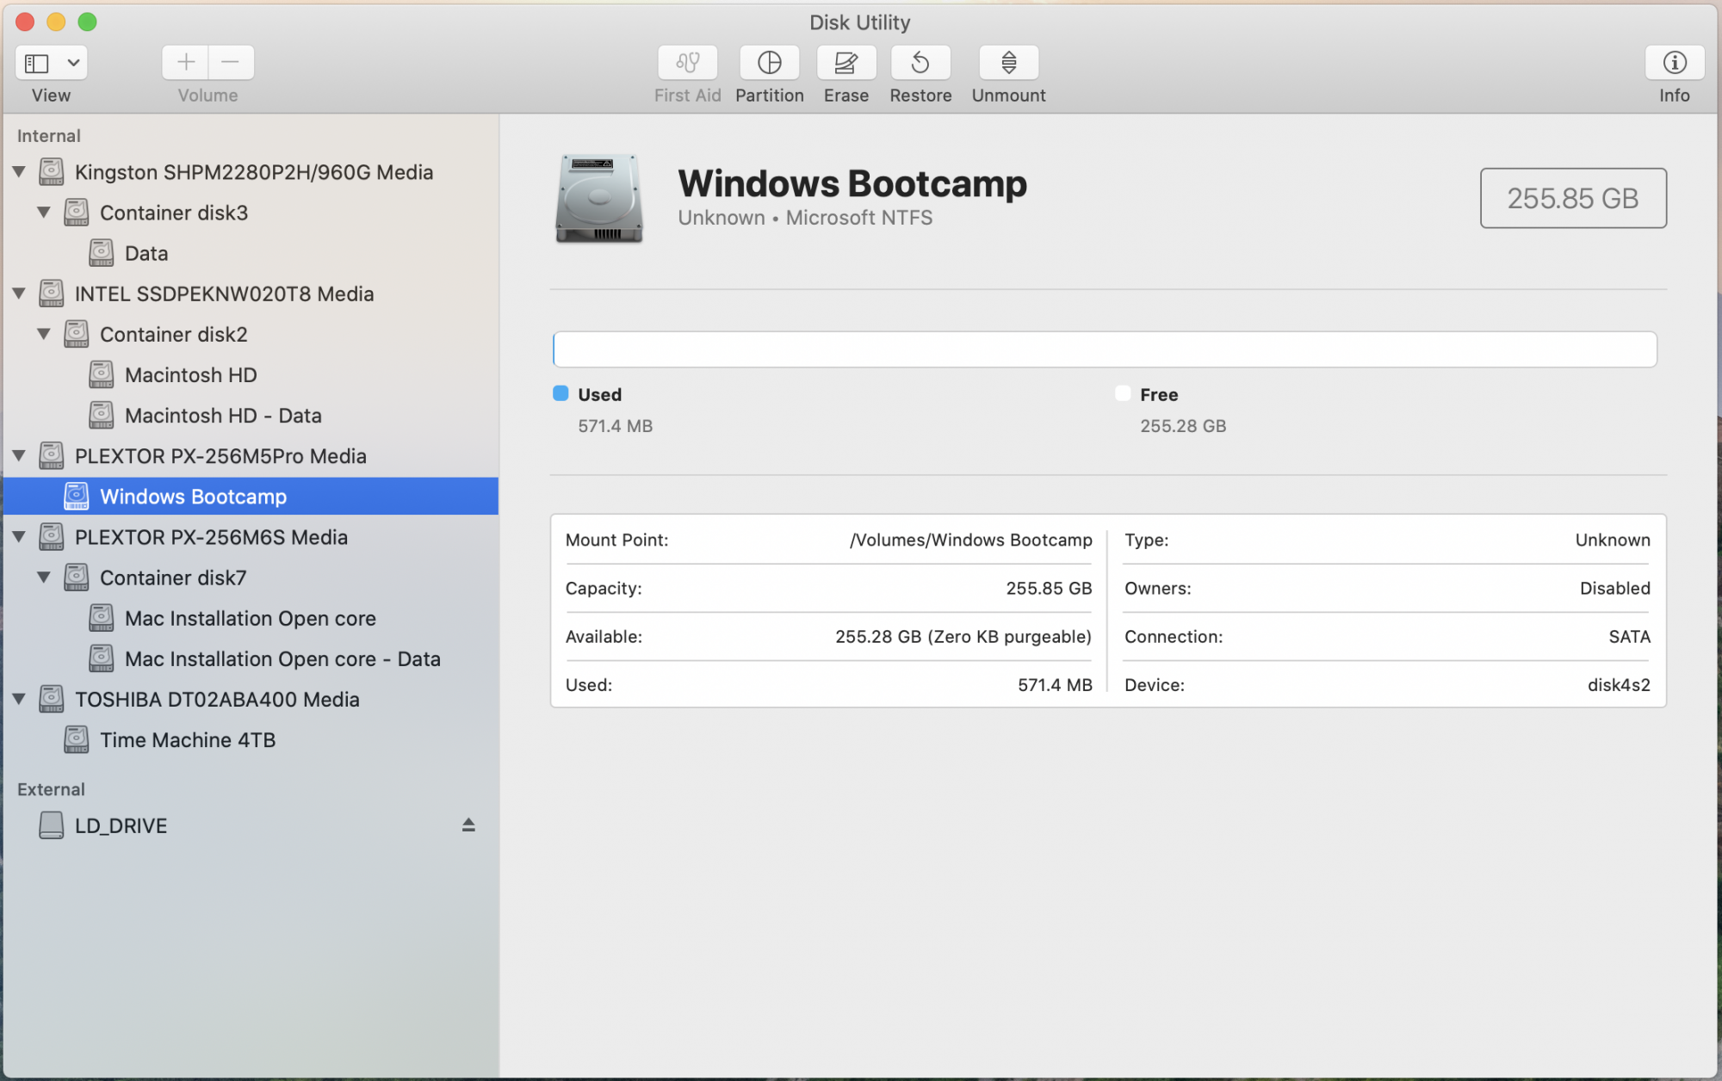Select Mac Installation Open core - Data icon

(x=102, y=658)
